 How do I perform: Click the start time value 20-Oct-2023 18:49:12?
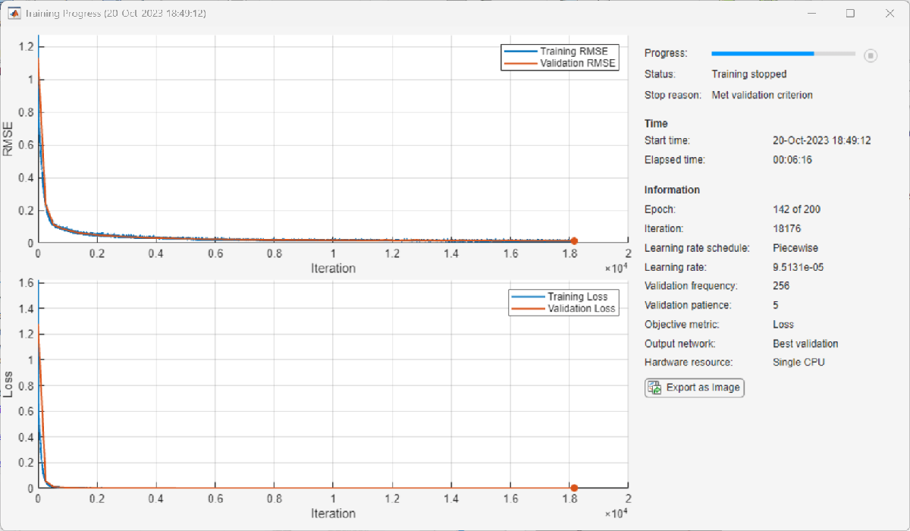[822, 140]
